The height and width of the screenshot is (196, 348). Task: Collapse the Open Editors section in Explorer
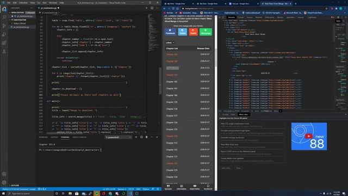[17, 13]
